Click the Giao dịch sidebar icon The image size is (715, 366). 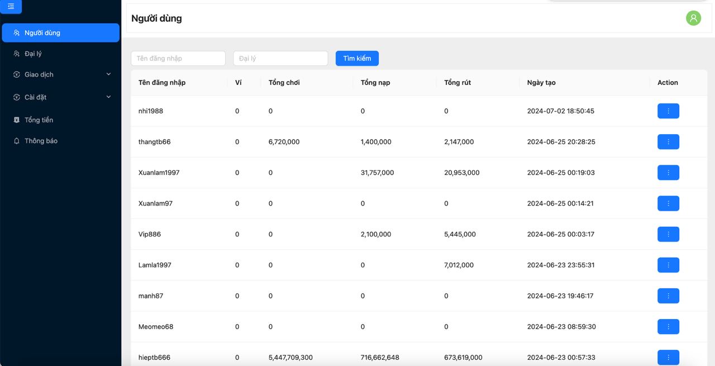pyautogui.click(x=17, y=74)
